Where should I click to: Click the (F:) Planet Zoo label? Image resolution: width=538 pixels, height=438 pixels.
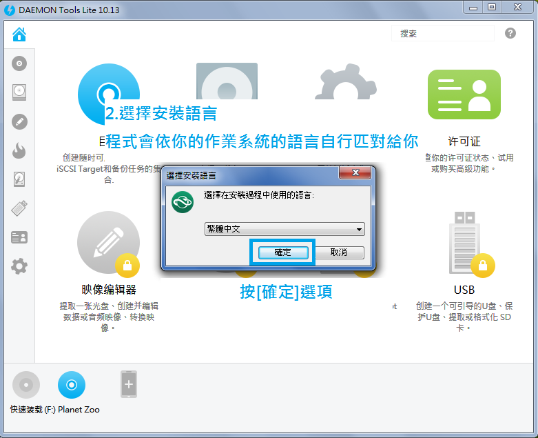tap(72, 410)
